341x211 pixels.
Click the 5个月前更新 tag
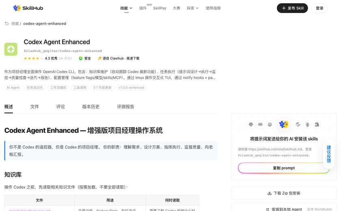(x=102, y=88)
